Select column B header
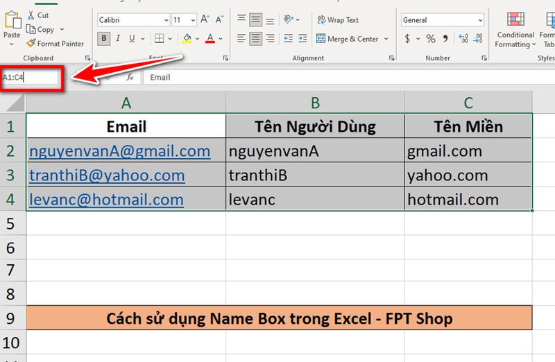Viewport: 555px width, 362px height. point(315,103)
